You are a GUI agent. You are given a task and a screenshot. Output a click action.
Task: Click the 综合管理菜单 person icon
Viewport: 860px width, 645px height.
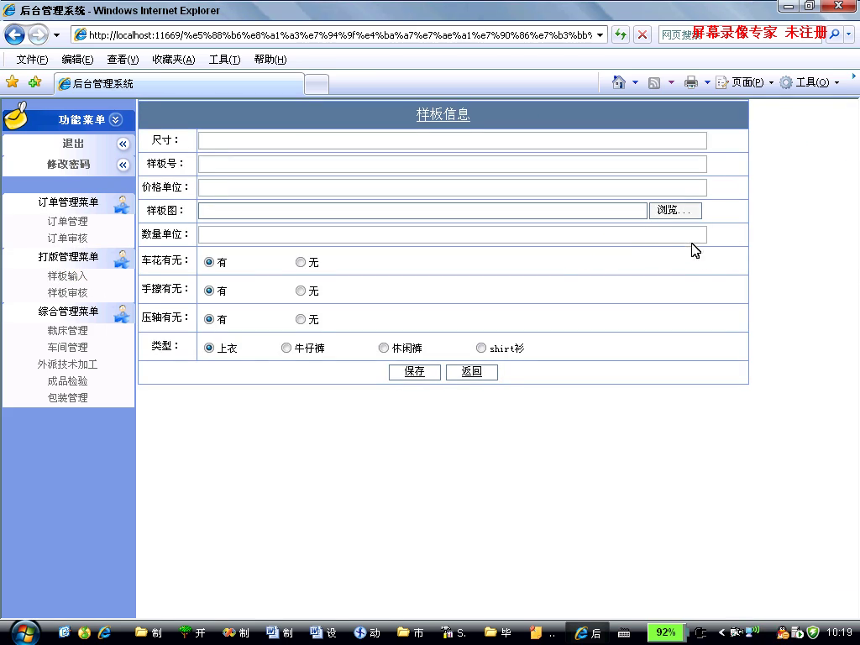(122, 313)
